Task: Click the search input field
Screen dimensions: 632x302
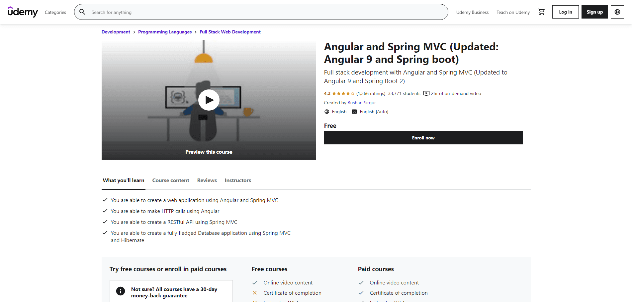Action: [x=232, y=12]
